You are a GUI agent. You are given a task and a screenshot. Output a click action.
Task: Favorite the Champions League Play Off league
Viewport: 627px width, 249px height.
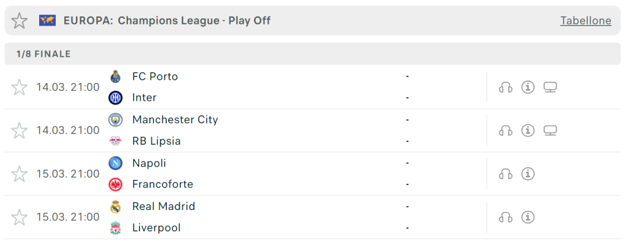(19, 20)
